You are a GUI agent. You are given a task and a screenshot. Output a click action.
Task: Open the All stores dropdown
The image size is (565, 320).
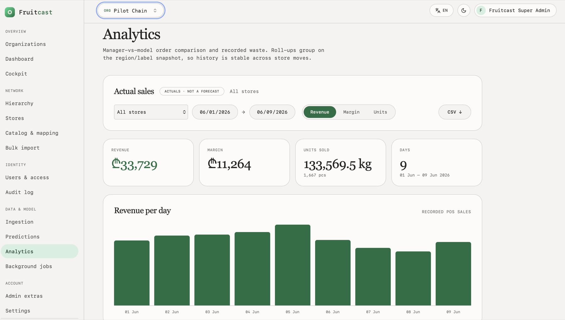(151, 112)
